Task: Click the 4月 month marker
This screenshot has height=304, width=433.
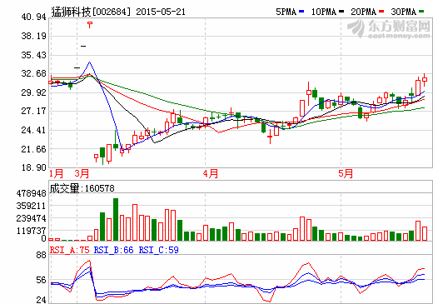Action: point(211,174)
